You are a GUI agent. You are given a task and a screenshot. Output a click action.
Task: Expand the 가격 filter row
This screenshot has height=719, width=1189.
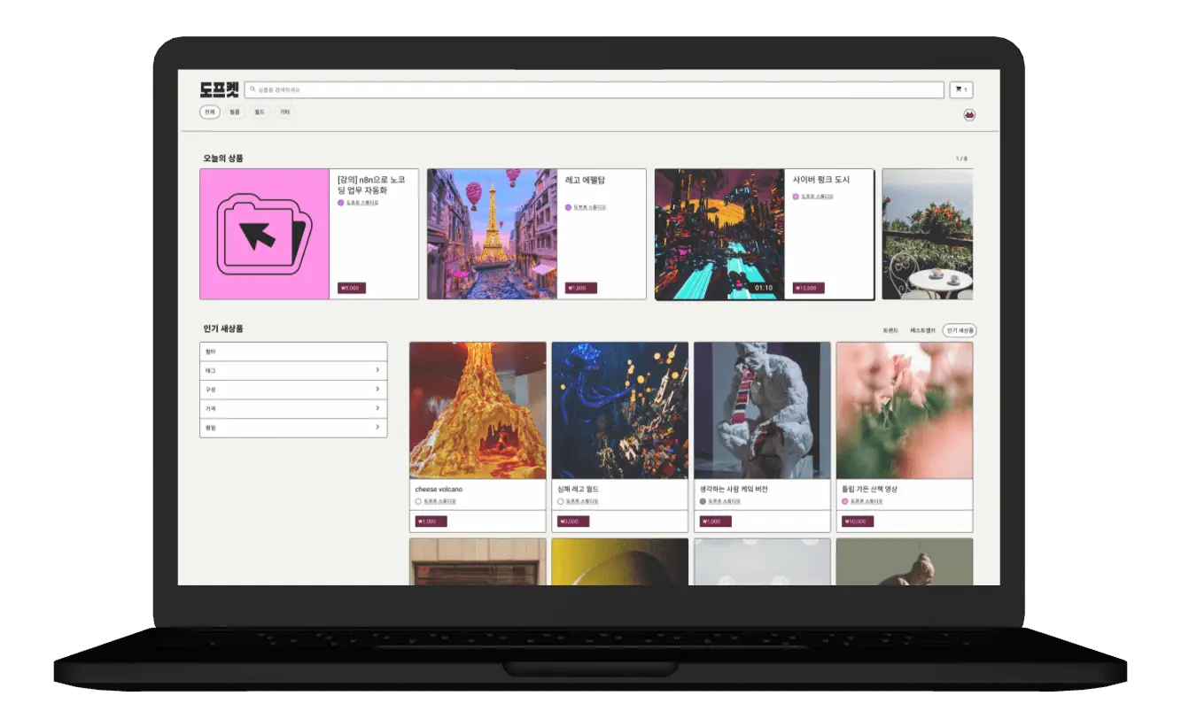[x=293, y=408]
